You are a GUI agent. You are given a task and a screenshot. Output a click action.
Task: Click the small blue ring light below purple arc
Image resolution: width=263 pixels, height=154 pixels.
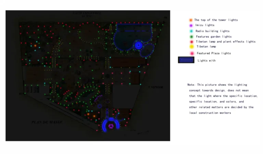[x=100, y=106]
